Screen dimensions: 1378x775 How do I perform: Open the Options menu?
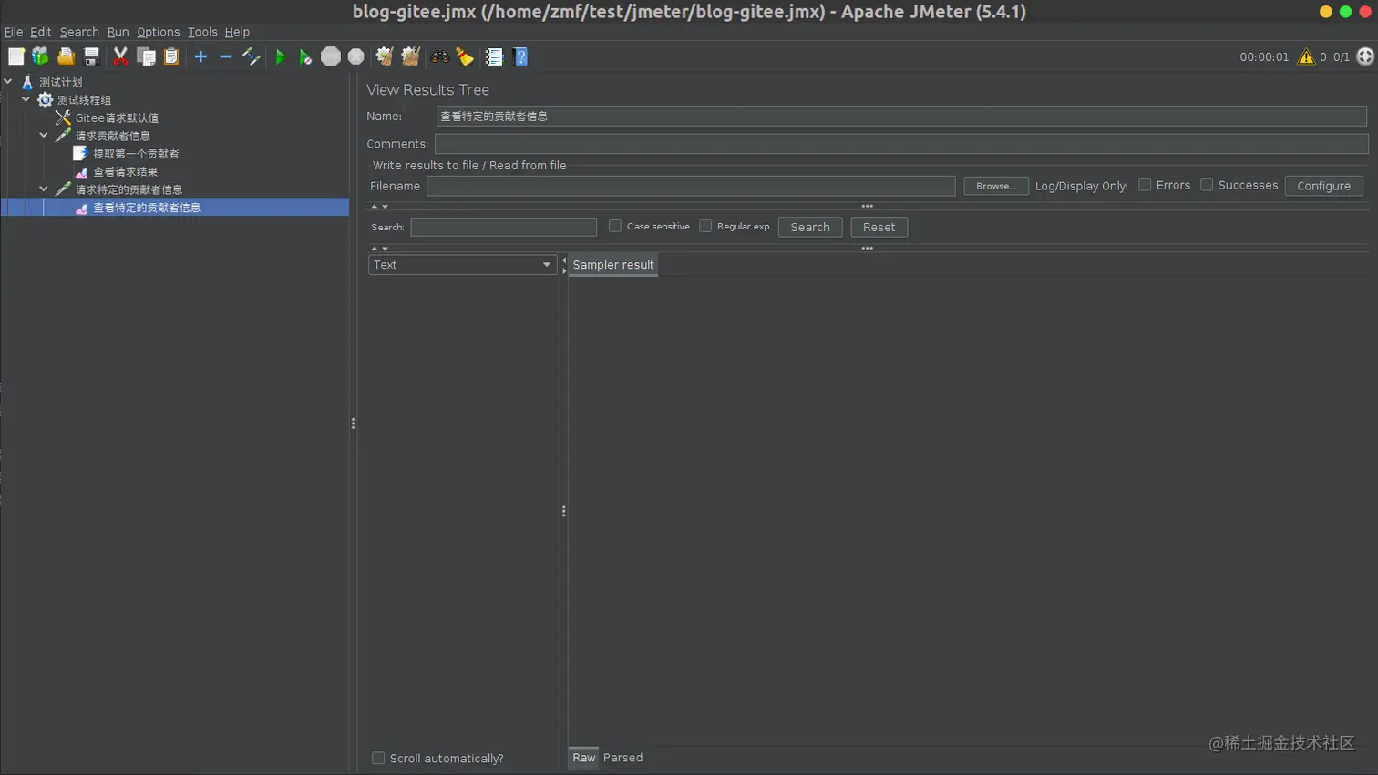pyautogui.click(x=159, y=32)
